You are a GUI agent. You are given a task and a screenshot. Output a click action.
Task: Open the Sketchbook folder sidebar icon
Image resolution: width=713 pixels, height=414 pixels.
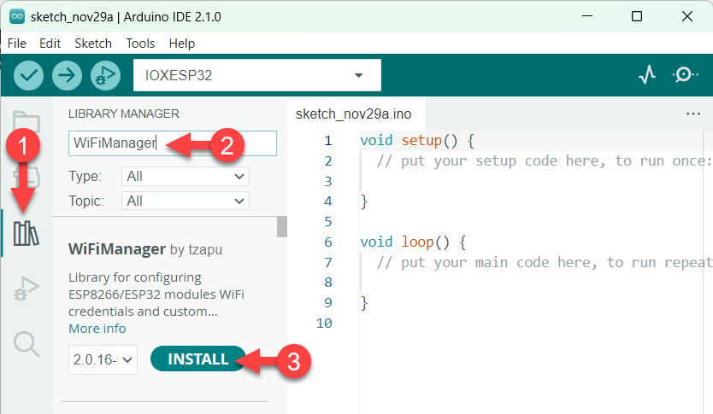pos(27,122)
